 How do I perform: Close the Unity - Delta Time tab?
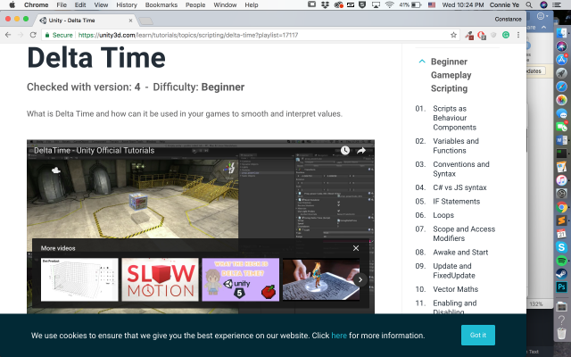coord(131,21)
